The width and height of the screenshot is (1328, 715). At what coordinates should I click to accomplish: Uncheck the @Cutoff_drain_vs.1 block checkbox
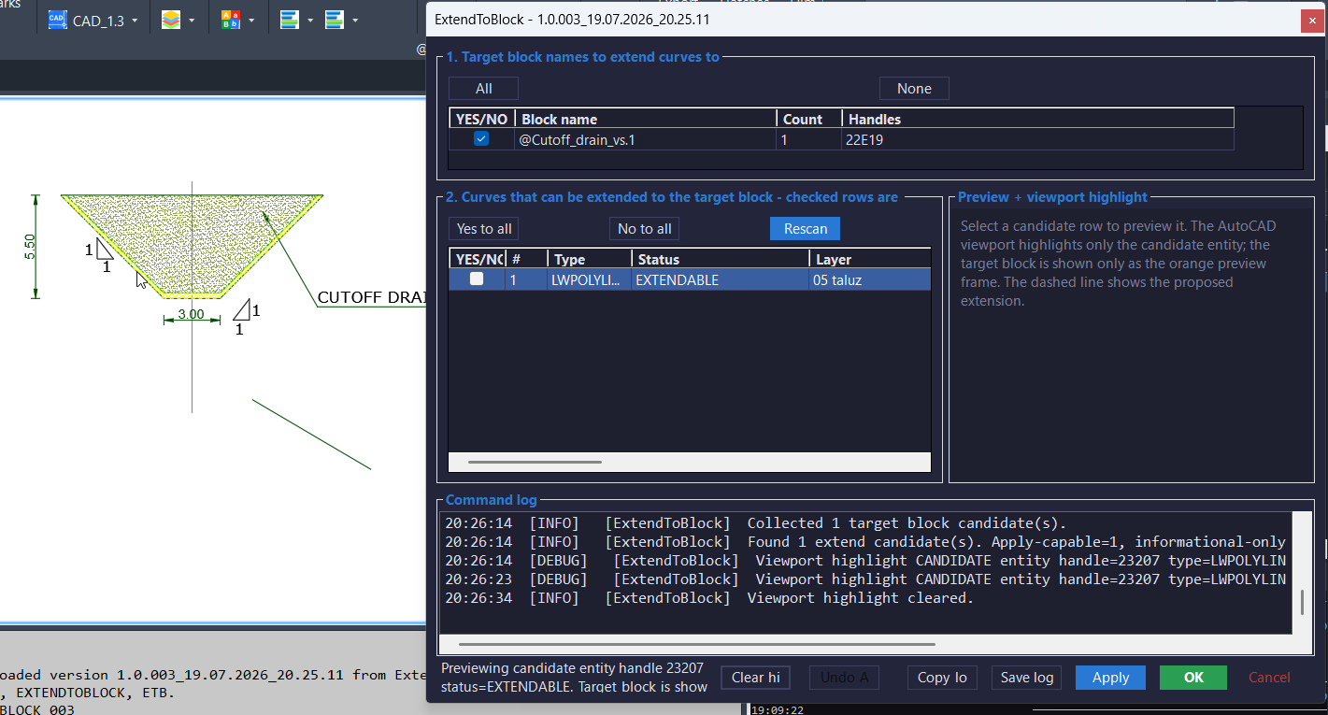point(481,139)
